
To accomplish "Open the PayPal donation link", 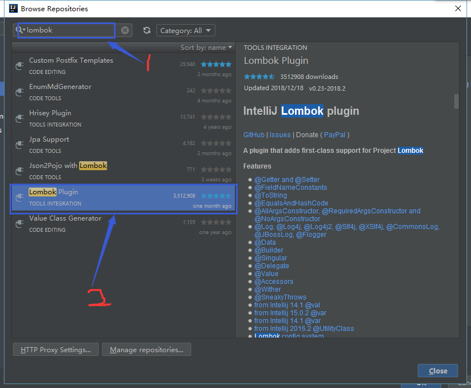I will click(335, 134).
